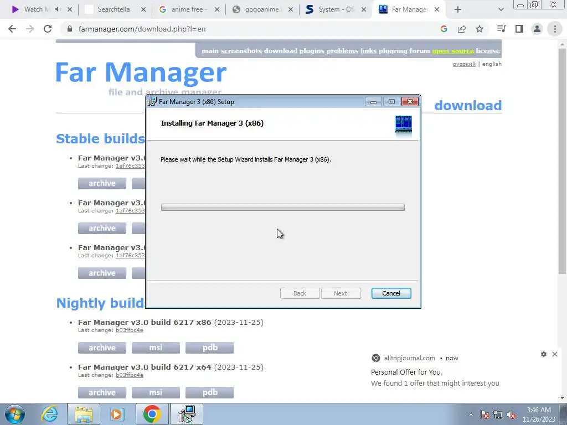Open the screenshots navigation link
Viewport: 567px width, 425px height.
pyautogui.click(x=241, y=51)
